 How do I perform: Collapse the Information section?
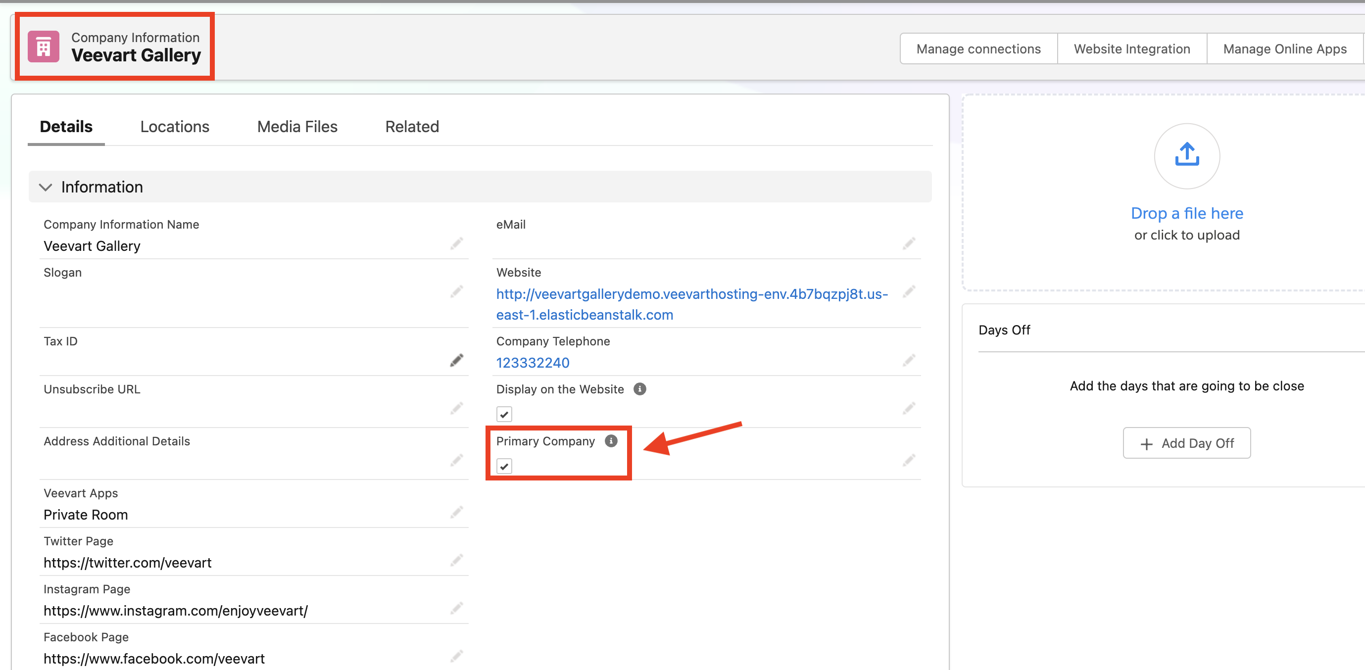[46, 187]
